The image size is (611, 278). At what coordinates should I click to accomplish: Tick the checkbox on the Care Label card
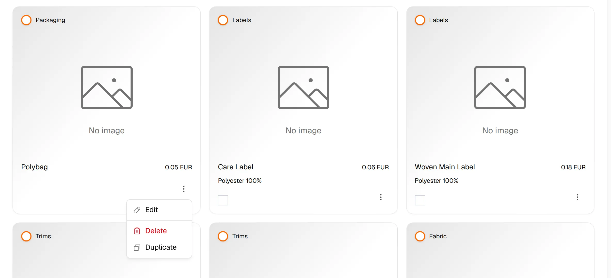coord(223,200)
